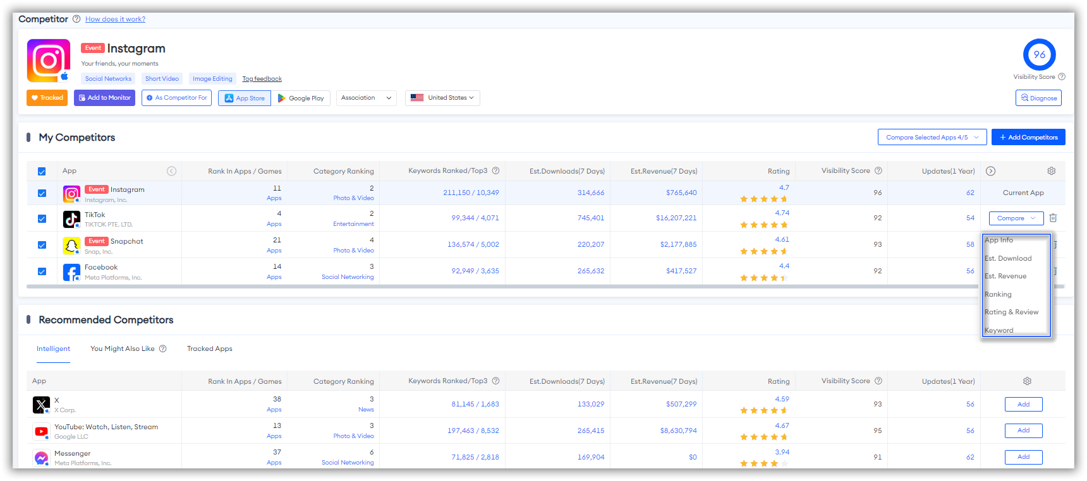This screenshot has width=1087, height=481.
Task: Click the Instagram icon in the competitors table
Action: [x=71, y=194]
